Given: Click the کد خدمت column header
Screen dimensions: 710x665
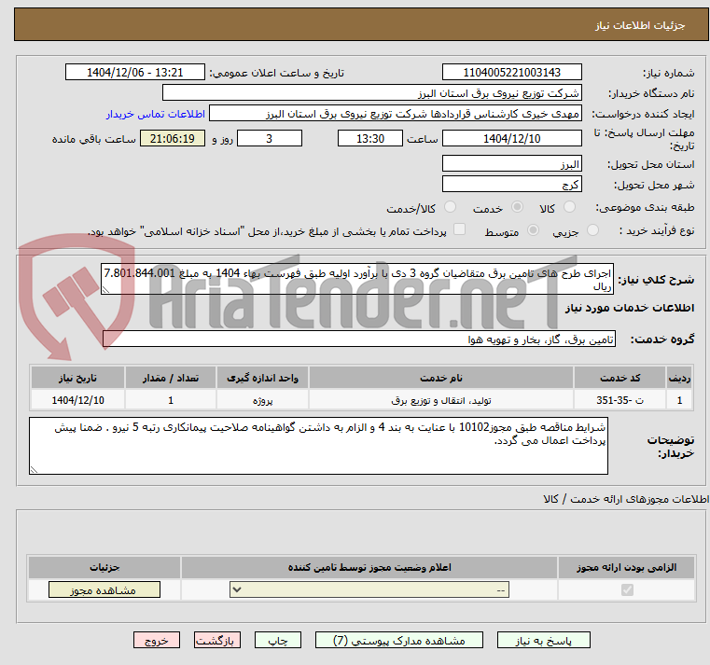Looking at the screenshot, I should pyautogui.click(x=620, y=378).
